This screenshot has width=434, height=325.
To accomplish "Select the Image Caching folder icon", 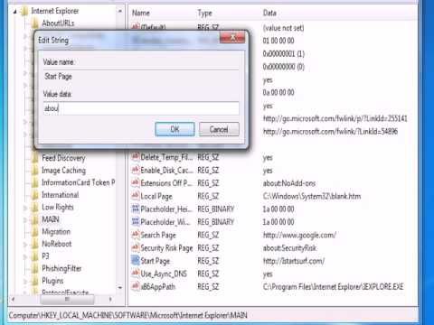I will point(35,171).
